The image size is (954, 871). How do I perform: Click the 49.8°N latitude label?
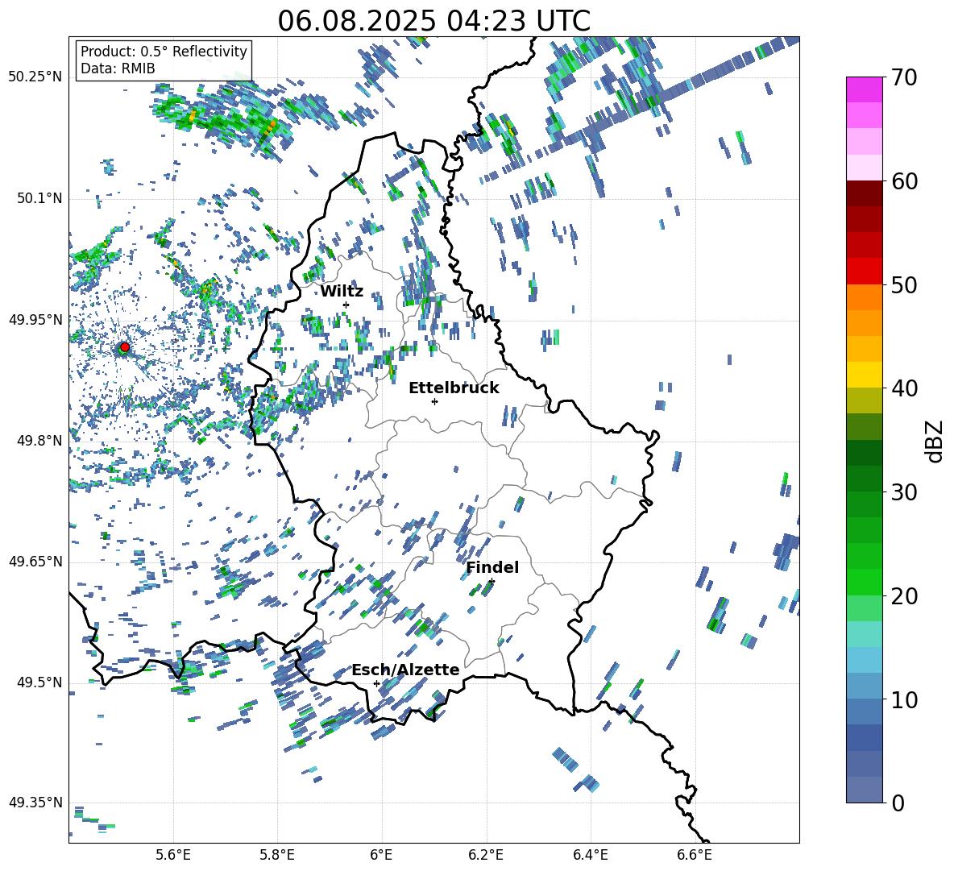pos(39,441)
